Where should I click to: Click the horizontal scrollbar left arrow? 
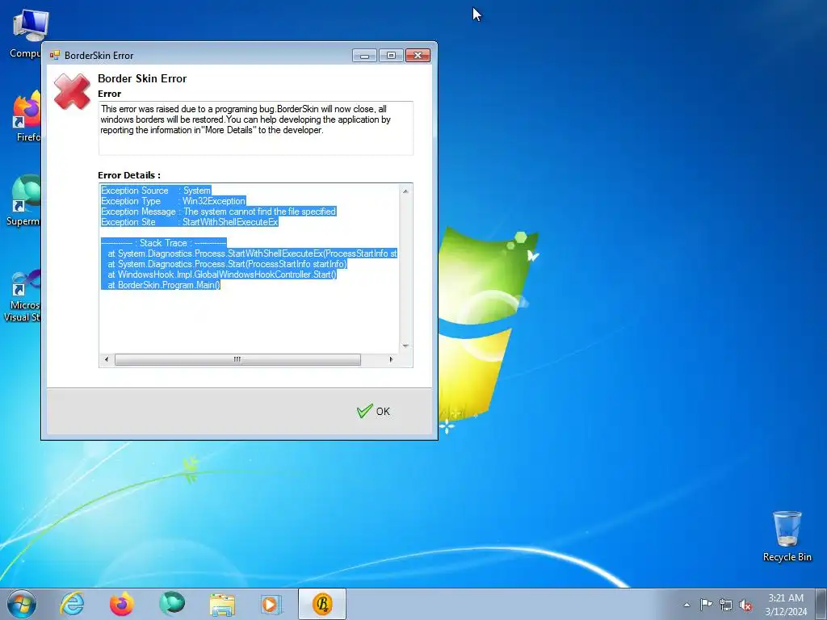107,359
